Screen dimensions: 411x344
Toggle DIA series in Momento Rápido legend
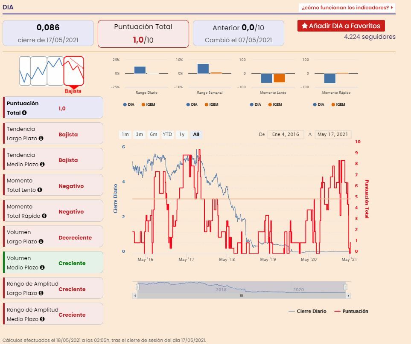(x=318, y=104)
